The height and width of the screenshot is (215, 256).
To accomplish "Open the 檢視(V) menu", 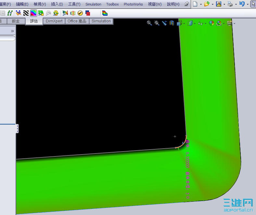I will point(40,4).
